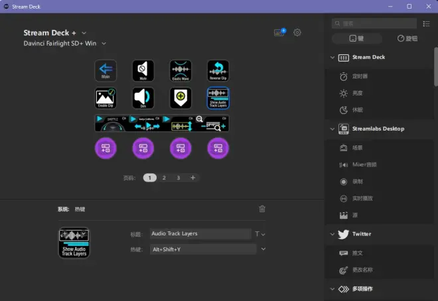Viewport: 438px width, 301px height.
Task: Select the record (录制) action
Action: click(380, 182)
